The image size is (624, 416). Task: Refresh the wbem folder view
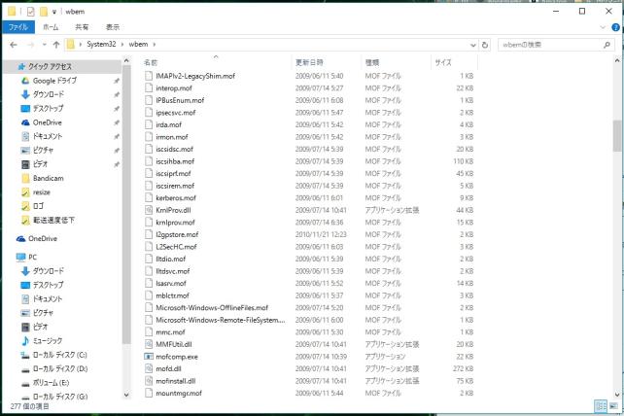point(485,45)
